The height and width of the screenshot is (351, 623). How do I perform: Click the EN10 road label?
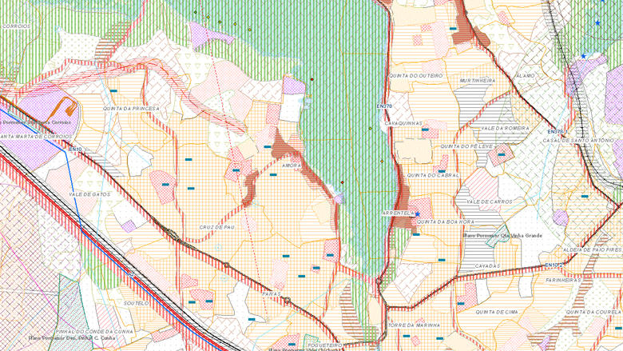[76, 149]
